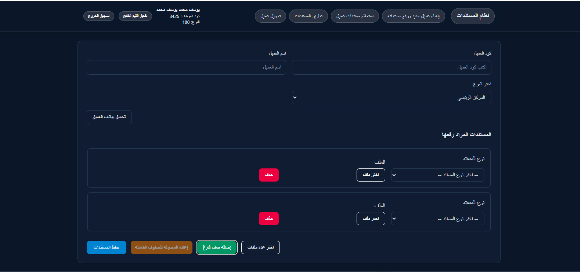Click تحميل بيانات العميل button

[109, 117]
